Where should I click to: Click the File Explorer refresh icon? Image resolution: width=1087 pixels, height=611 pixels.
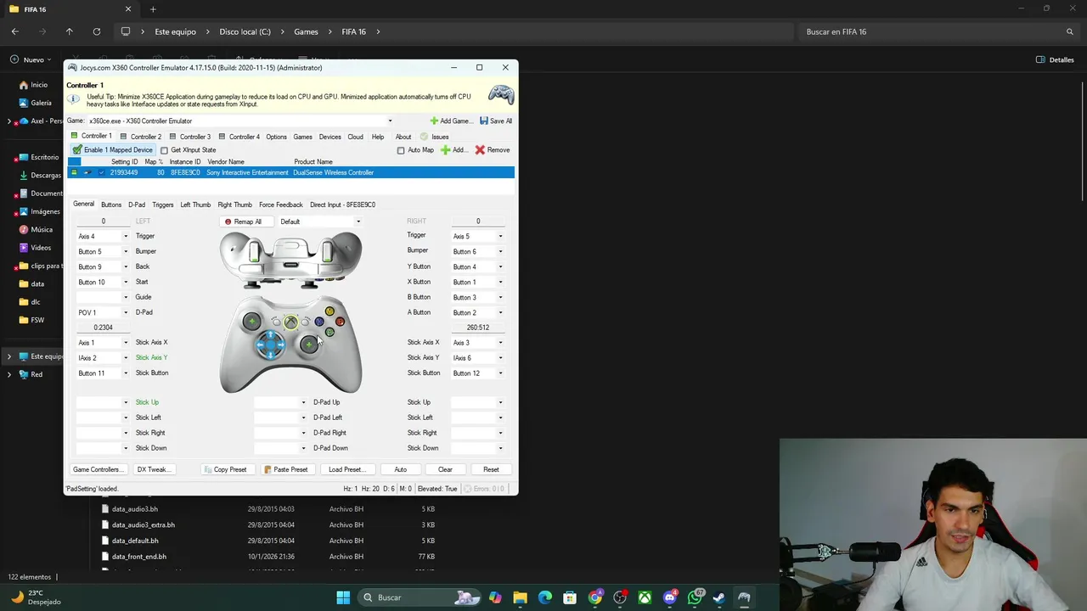97,31
